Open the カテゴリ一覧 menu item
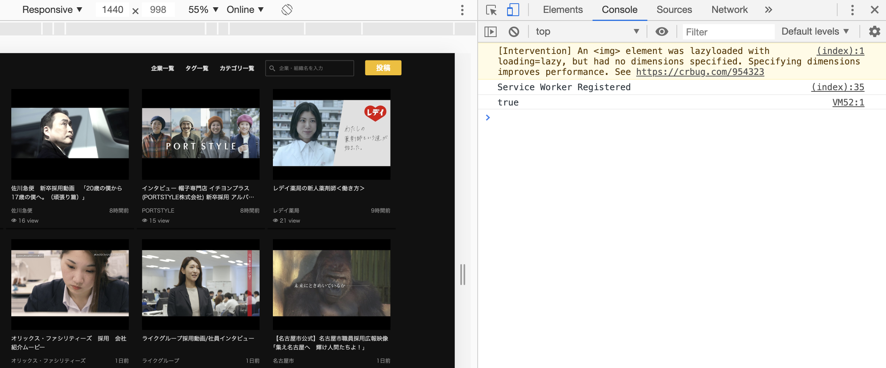The height and width of the screenshot is (368, 886). click(237, 68)
